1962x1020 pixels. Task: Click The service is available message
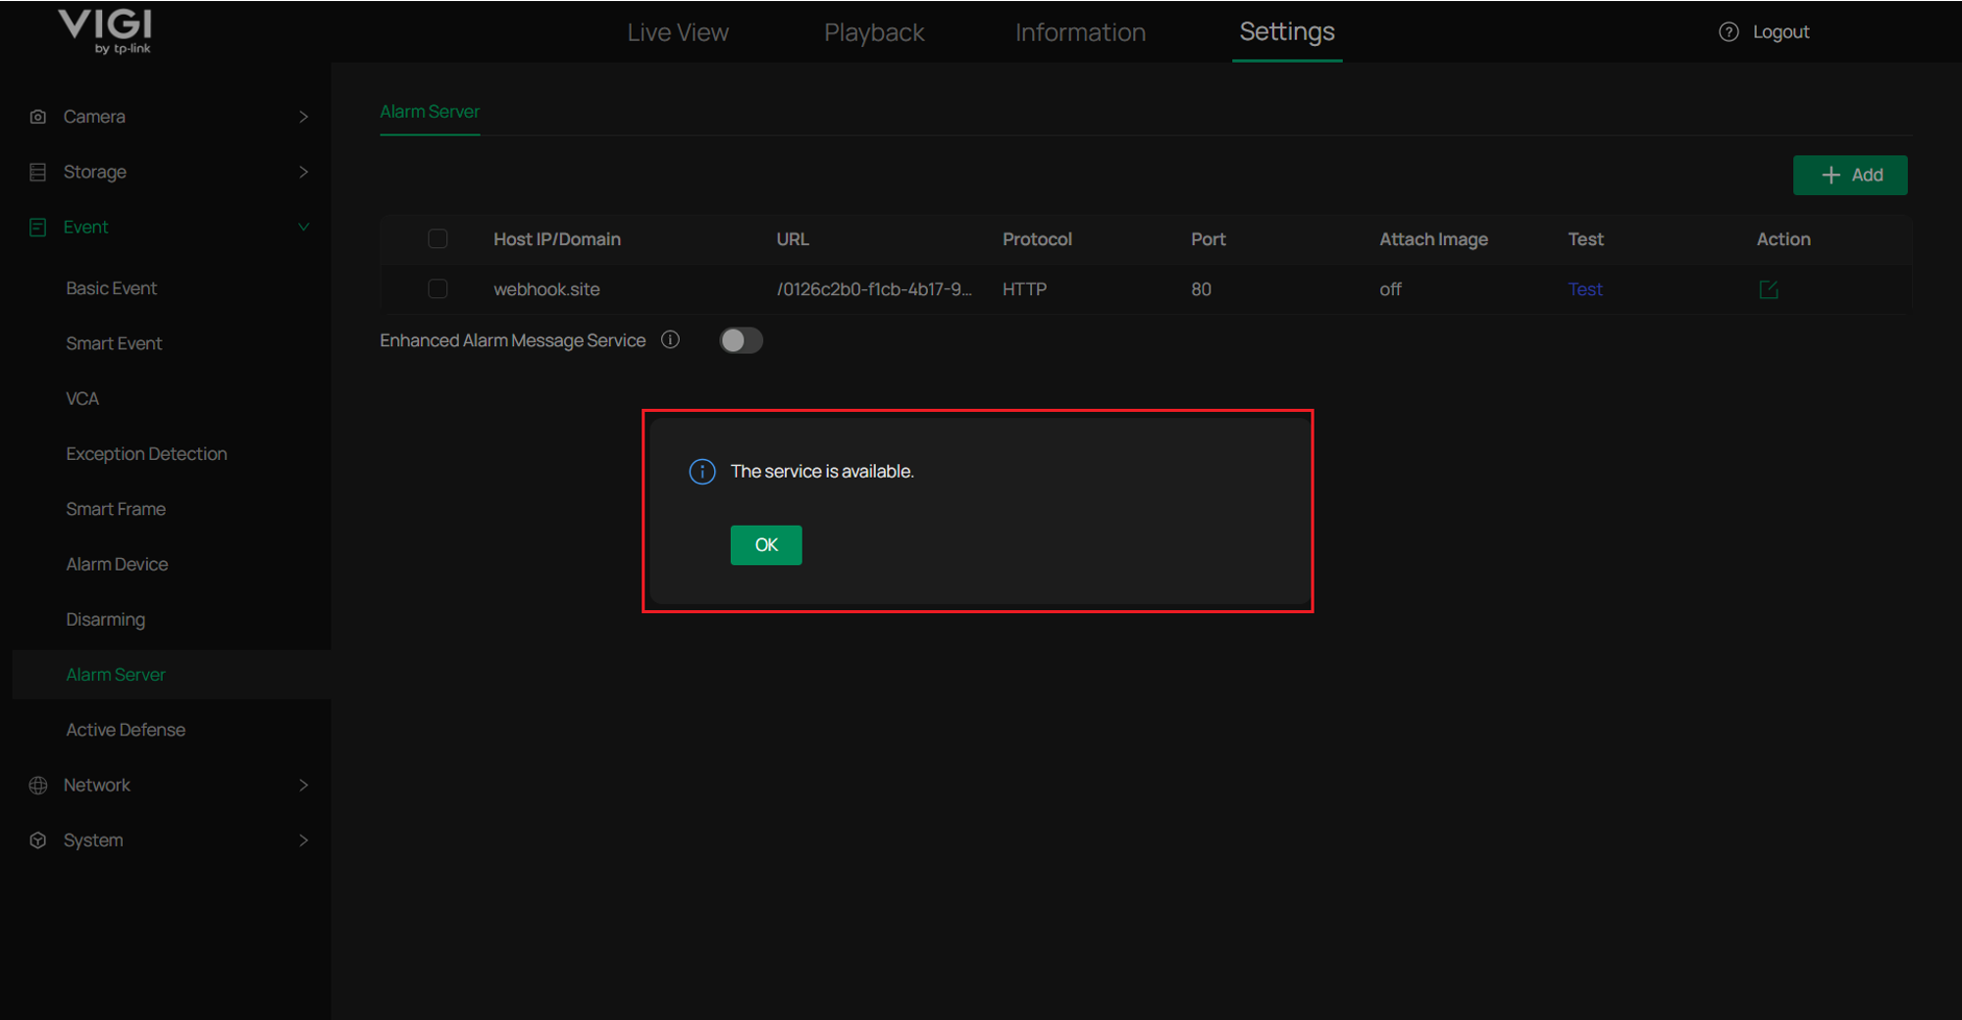pyautogui.click(x=822, y=472)
